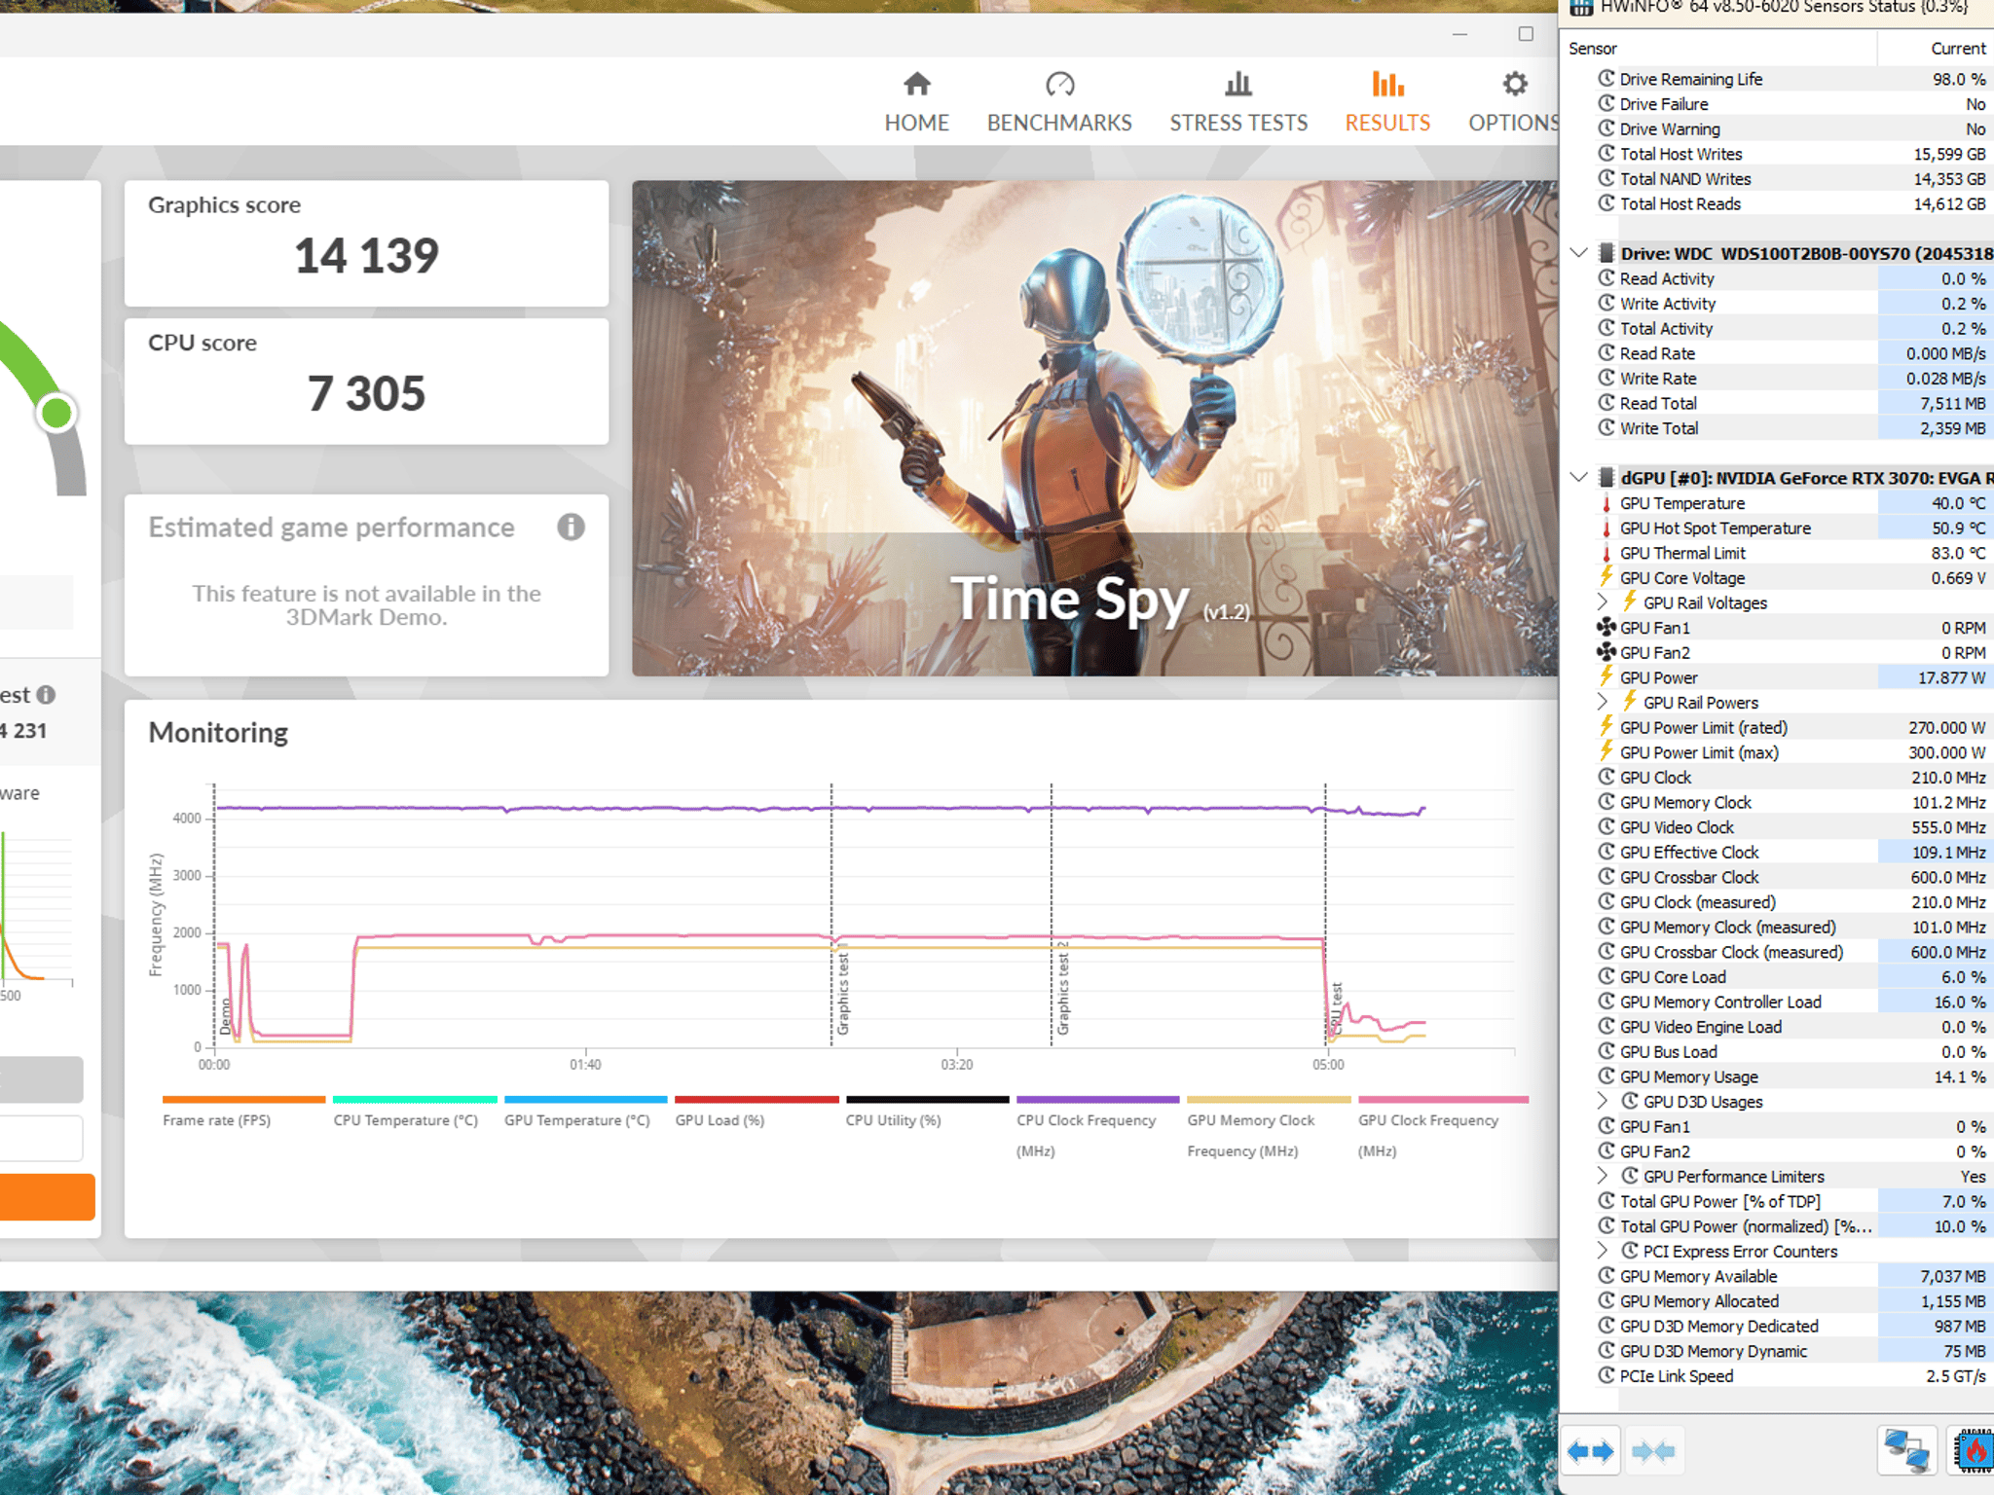The width and height of the screenshot is (1994, 1495).
Task: Click the clock icon beside GPU Clock
Action: pos(1606,777)
